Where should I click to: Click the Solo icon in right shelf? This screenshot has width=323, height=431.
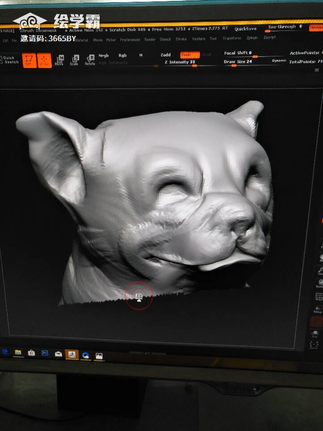(x=315, y=334)
